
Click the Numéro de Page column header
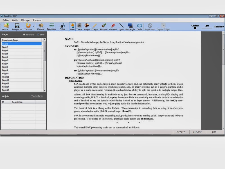[22, 40]
